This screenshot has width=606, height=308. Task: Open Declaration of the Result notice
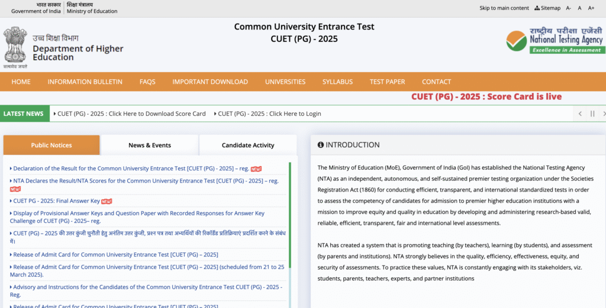(131, 168)
